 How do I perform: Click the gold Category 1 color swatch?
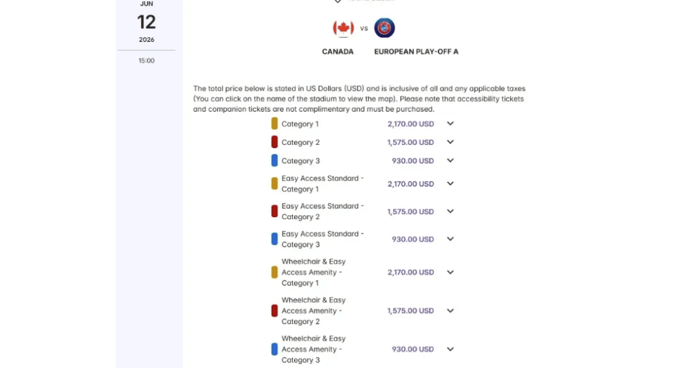coord(274,124)
